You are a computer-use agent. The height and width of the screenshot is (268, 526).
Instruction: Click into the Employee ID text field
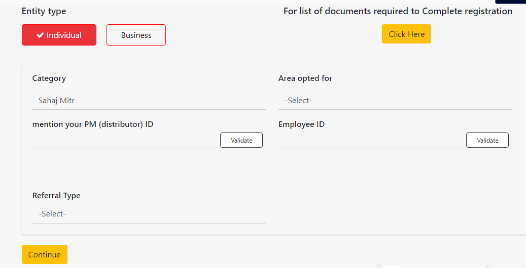coord(371,141)
